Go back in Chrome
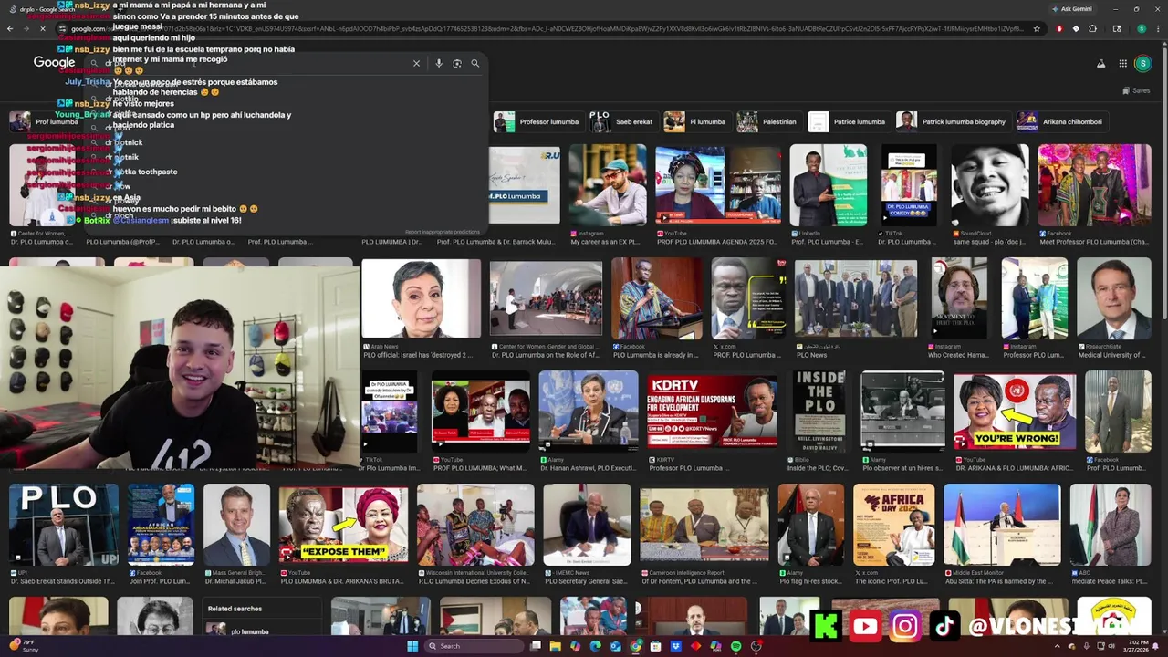The width and height of the screenshot is (1168, 657). tap(9, 28)
